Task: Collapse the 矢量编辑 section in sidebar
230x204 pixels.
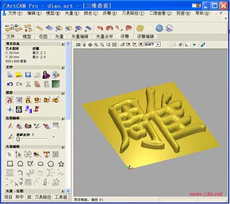Action: pyautogui.click(x=63, y=147)
